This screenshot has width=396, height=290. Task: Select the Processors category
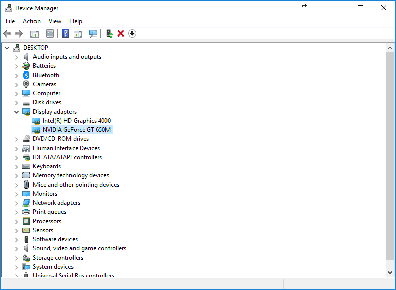tap(47, 221)
